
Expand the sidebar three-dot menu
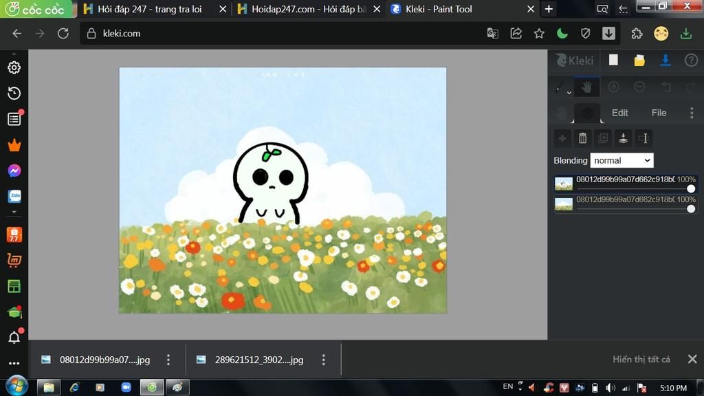tap(14, 363)
